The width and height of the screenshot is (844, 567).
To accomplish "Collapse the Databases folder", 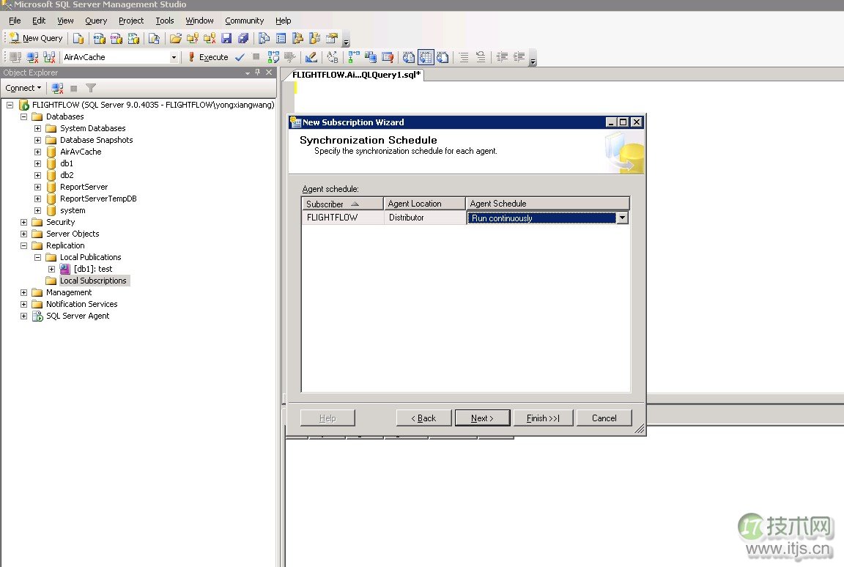I will (x=23, y=116).
